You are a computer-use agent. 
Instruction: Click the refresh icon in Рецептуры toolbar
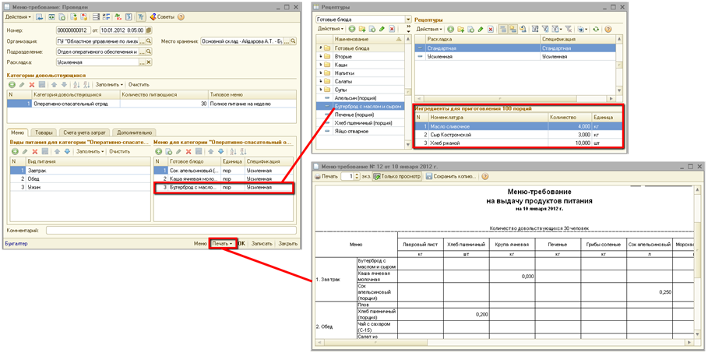[x=596, y=29]
